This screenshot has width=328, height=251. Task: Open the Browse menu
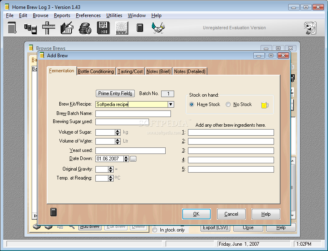click(41, 15)
